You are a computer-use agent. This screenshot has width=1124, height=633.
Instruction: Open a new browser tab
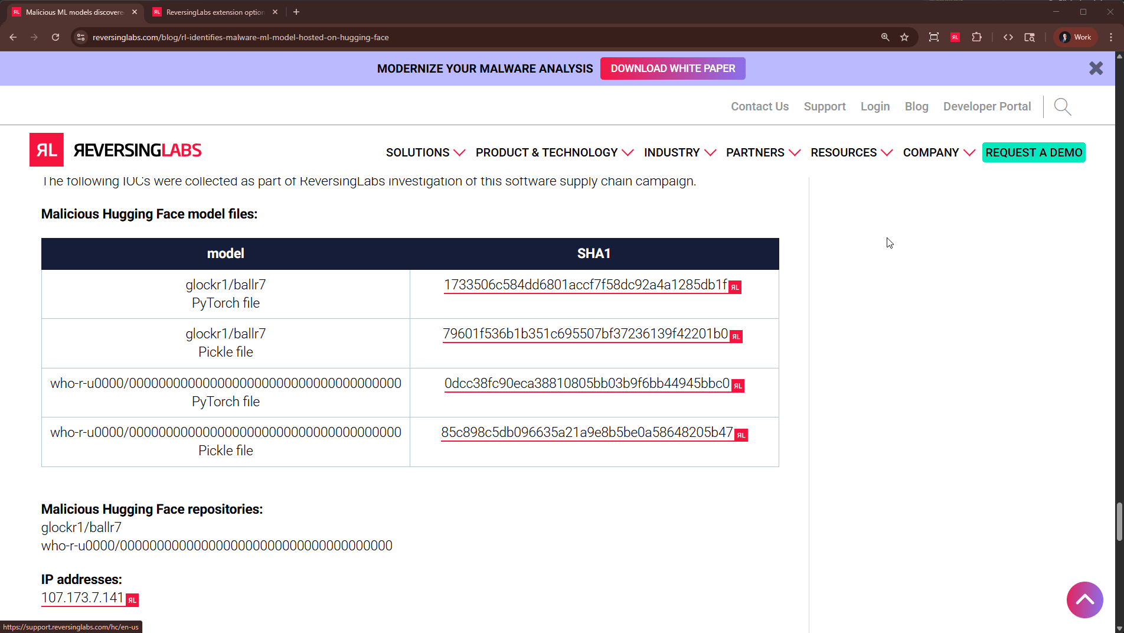296,12
